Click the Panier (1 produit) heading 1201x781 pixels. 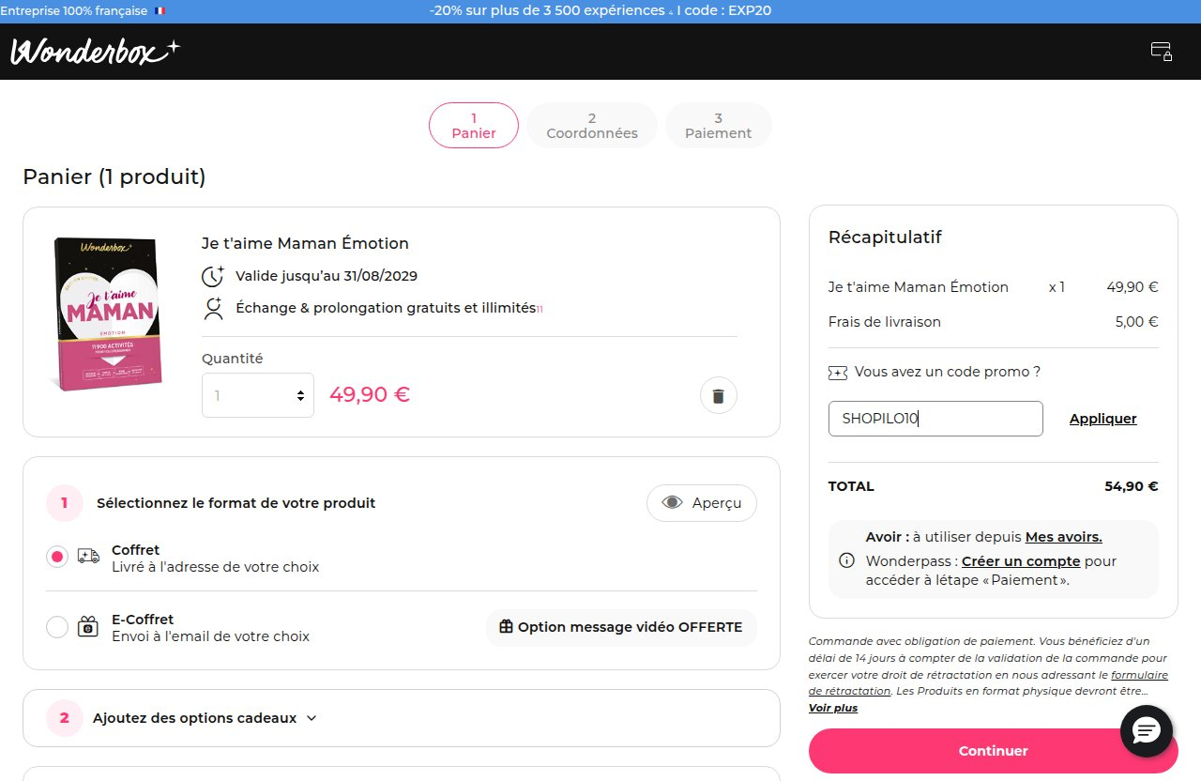pos(114,176)
